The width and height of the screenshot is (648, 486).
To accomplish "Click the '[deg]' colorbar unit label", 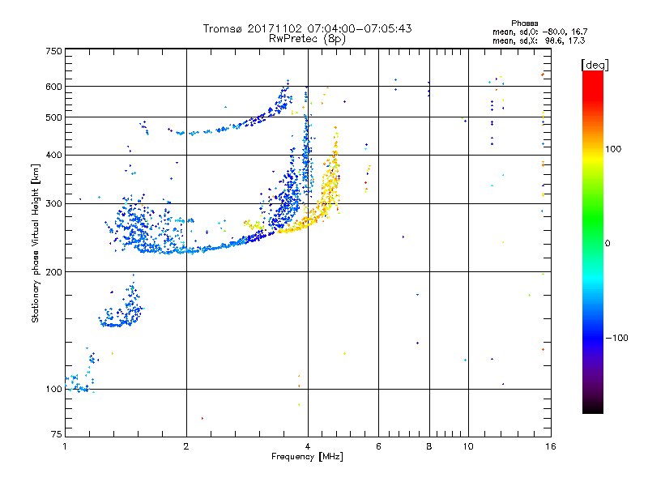I will coord(595,65).
